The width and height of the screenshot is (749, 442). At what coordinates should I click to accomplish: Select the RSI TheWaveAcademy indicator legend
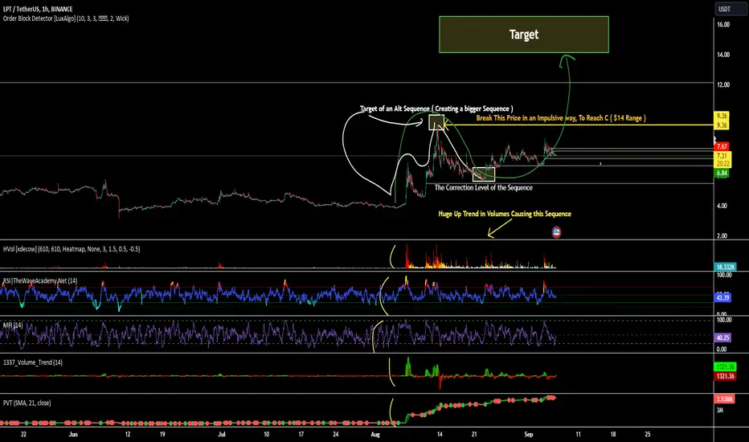coord(40,280)
